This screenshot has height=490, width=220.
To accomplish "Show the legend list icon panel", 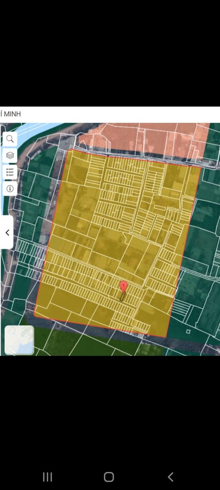I will [10, 172].
